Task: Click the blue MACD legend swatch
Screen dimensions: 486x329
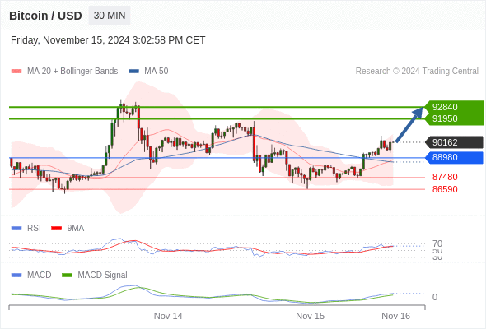Action: [16, 276]
